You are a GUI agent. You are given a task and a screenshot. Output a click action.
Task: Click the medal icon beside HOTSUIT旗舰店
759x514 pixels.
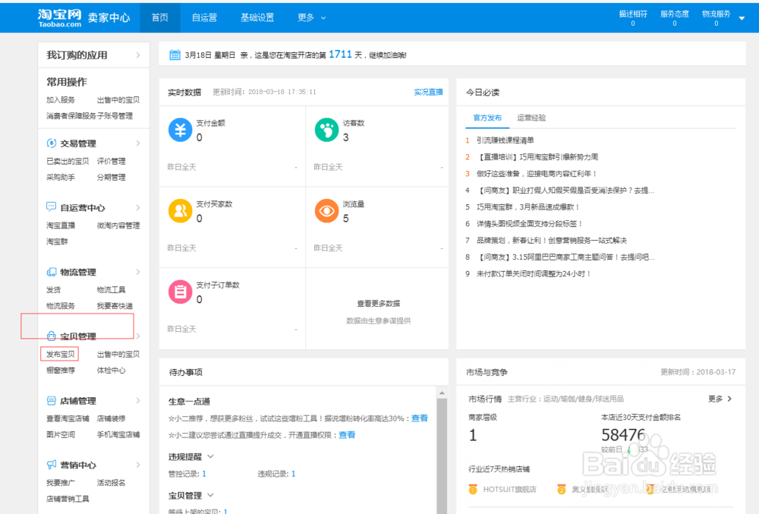tap(473, 489)
